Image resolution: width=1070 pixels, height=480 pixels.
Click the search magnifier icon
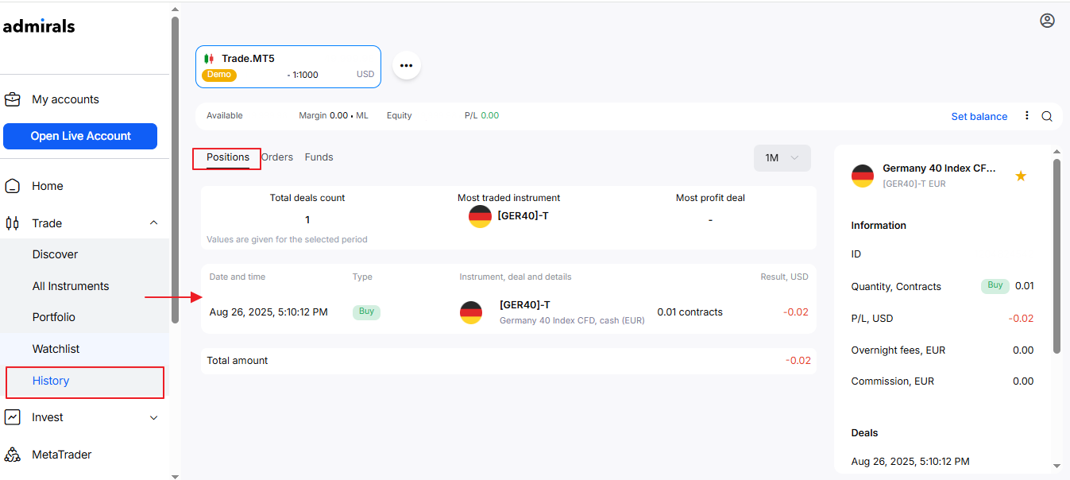(x=1047, y=116)
